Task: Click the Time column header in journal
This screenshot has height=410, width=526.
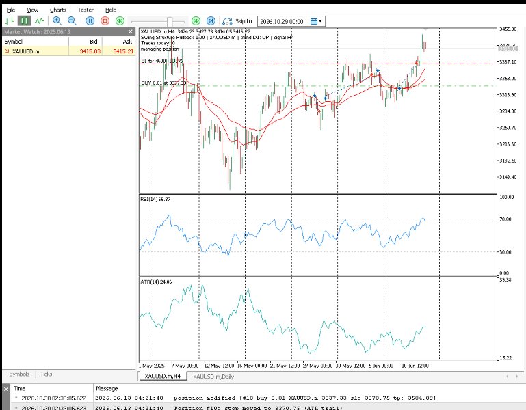Action: point(19,389)
